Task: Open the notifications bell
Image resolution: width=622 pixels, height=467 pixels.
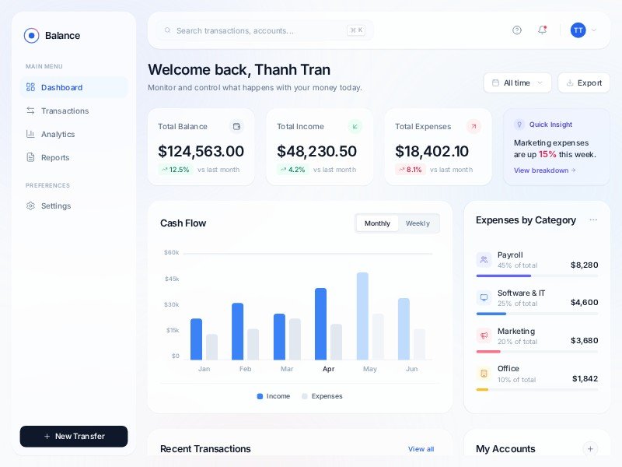Action: tap(542, 30)
